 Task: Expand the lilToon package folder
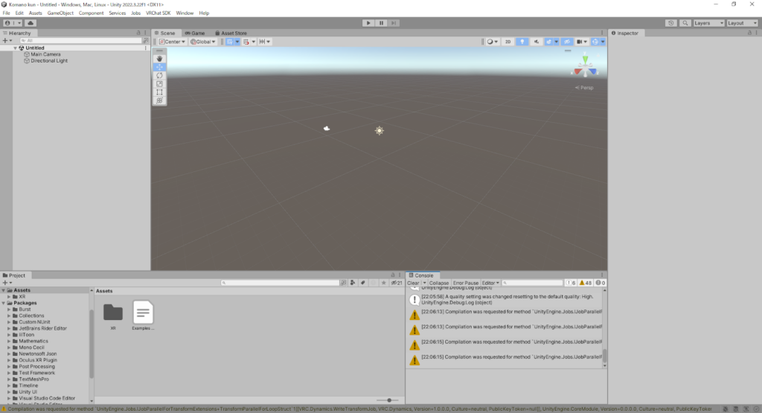(9, 335)
